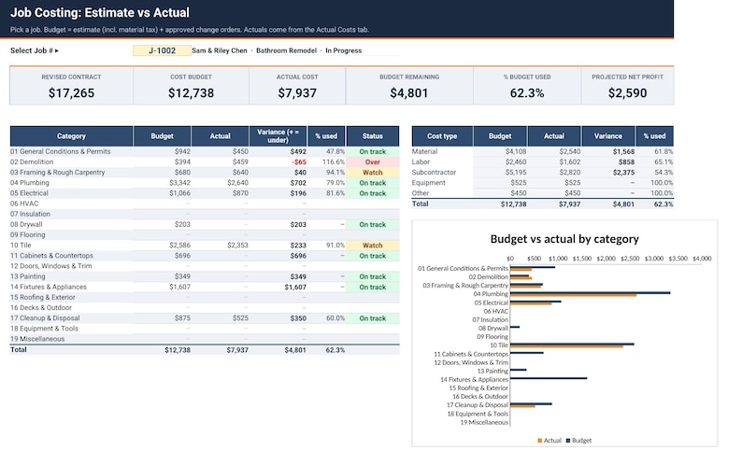Select the 01 General Conditions & Permits row

[x=205, y=152]
